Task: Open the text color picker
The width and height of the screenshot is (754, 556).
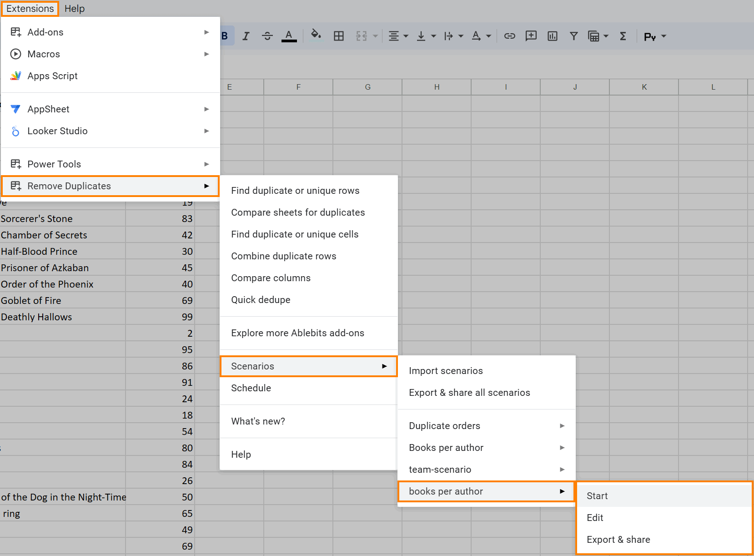Action: coord(289,36)
